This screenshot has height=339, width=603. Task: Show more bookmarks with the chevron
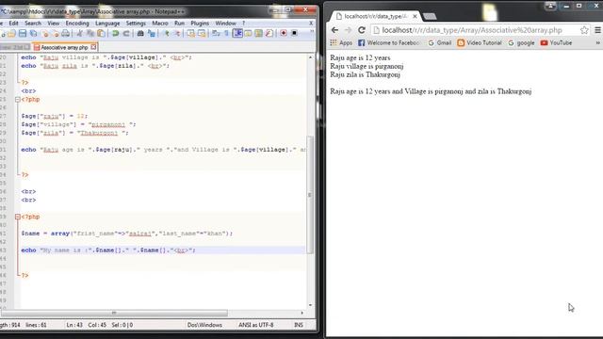point(598,42)
